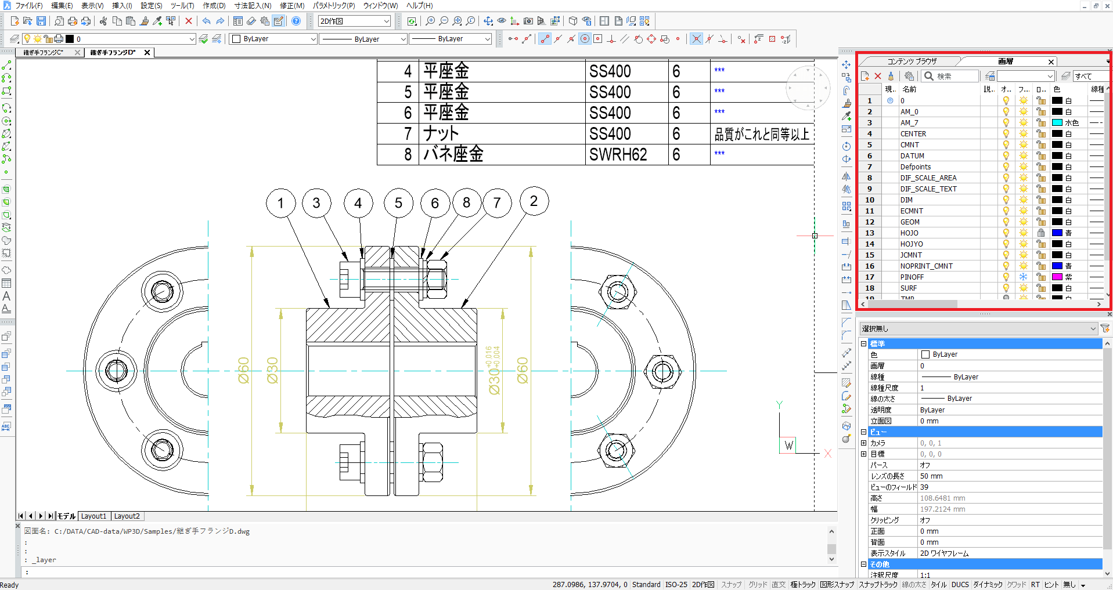Image resolution: width=1113 pixels, height=590 pixels.
Task: Click the Undo arrow icon
Action: (206, 21)
